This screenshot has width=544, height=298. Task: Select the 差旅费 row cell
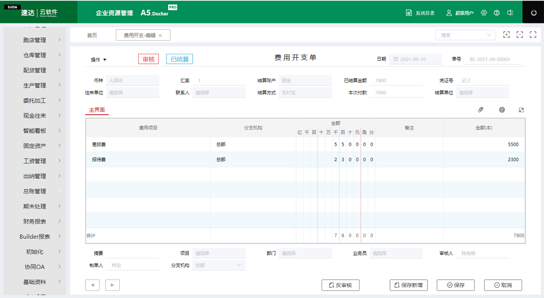click(x=148, y=144)
